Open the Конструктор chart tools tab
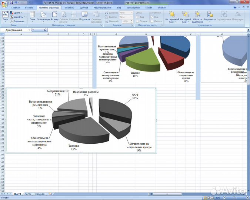 [x=133, y=7]
